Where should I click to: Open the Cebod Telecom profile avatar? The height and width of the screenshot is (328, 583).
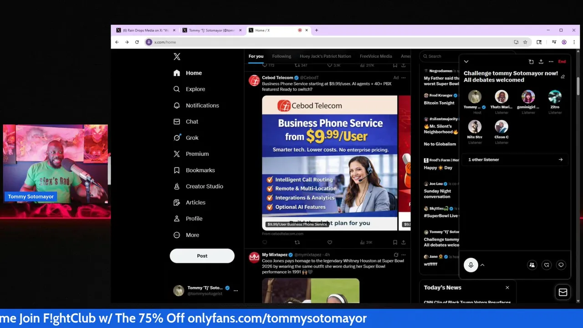(x=254, y=81)
